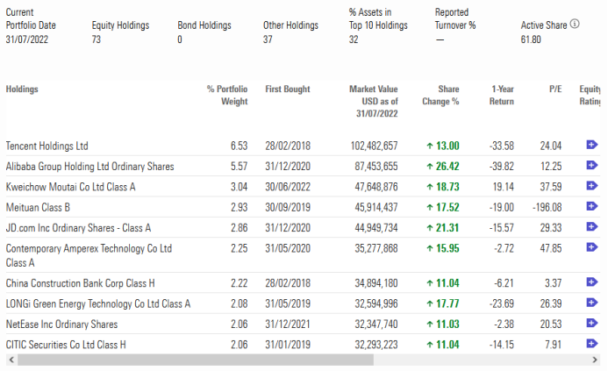Open JD.com Inc Ordinary Shares - Class A
The height and width of the screenshot is (371, 608).
click(78, 228)
